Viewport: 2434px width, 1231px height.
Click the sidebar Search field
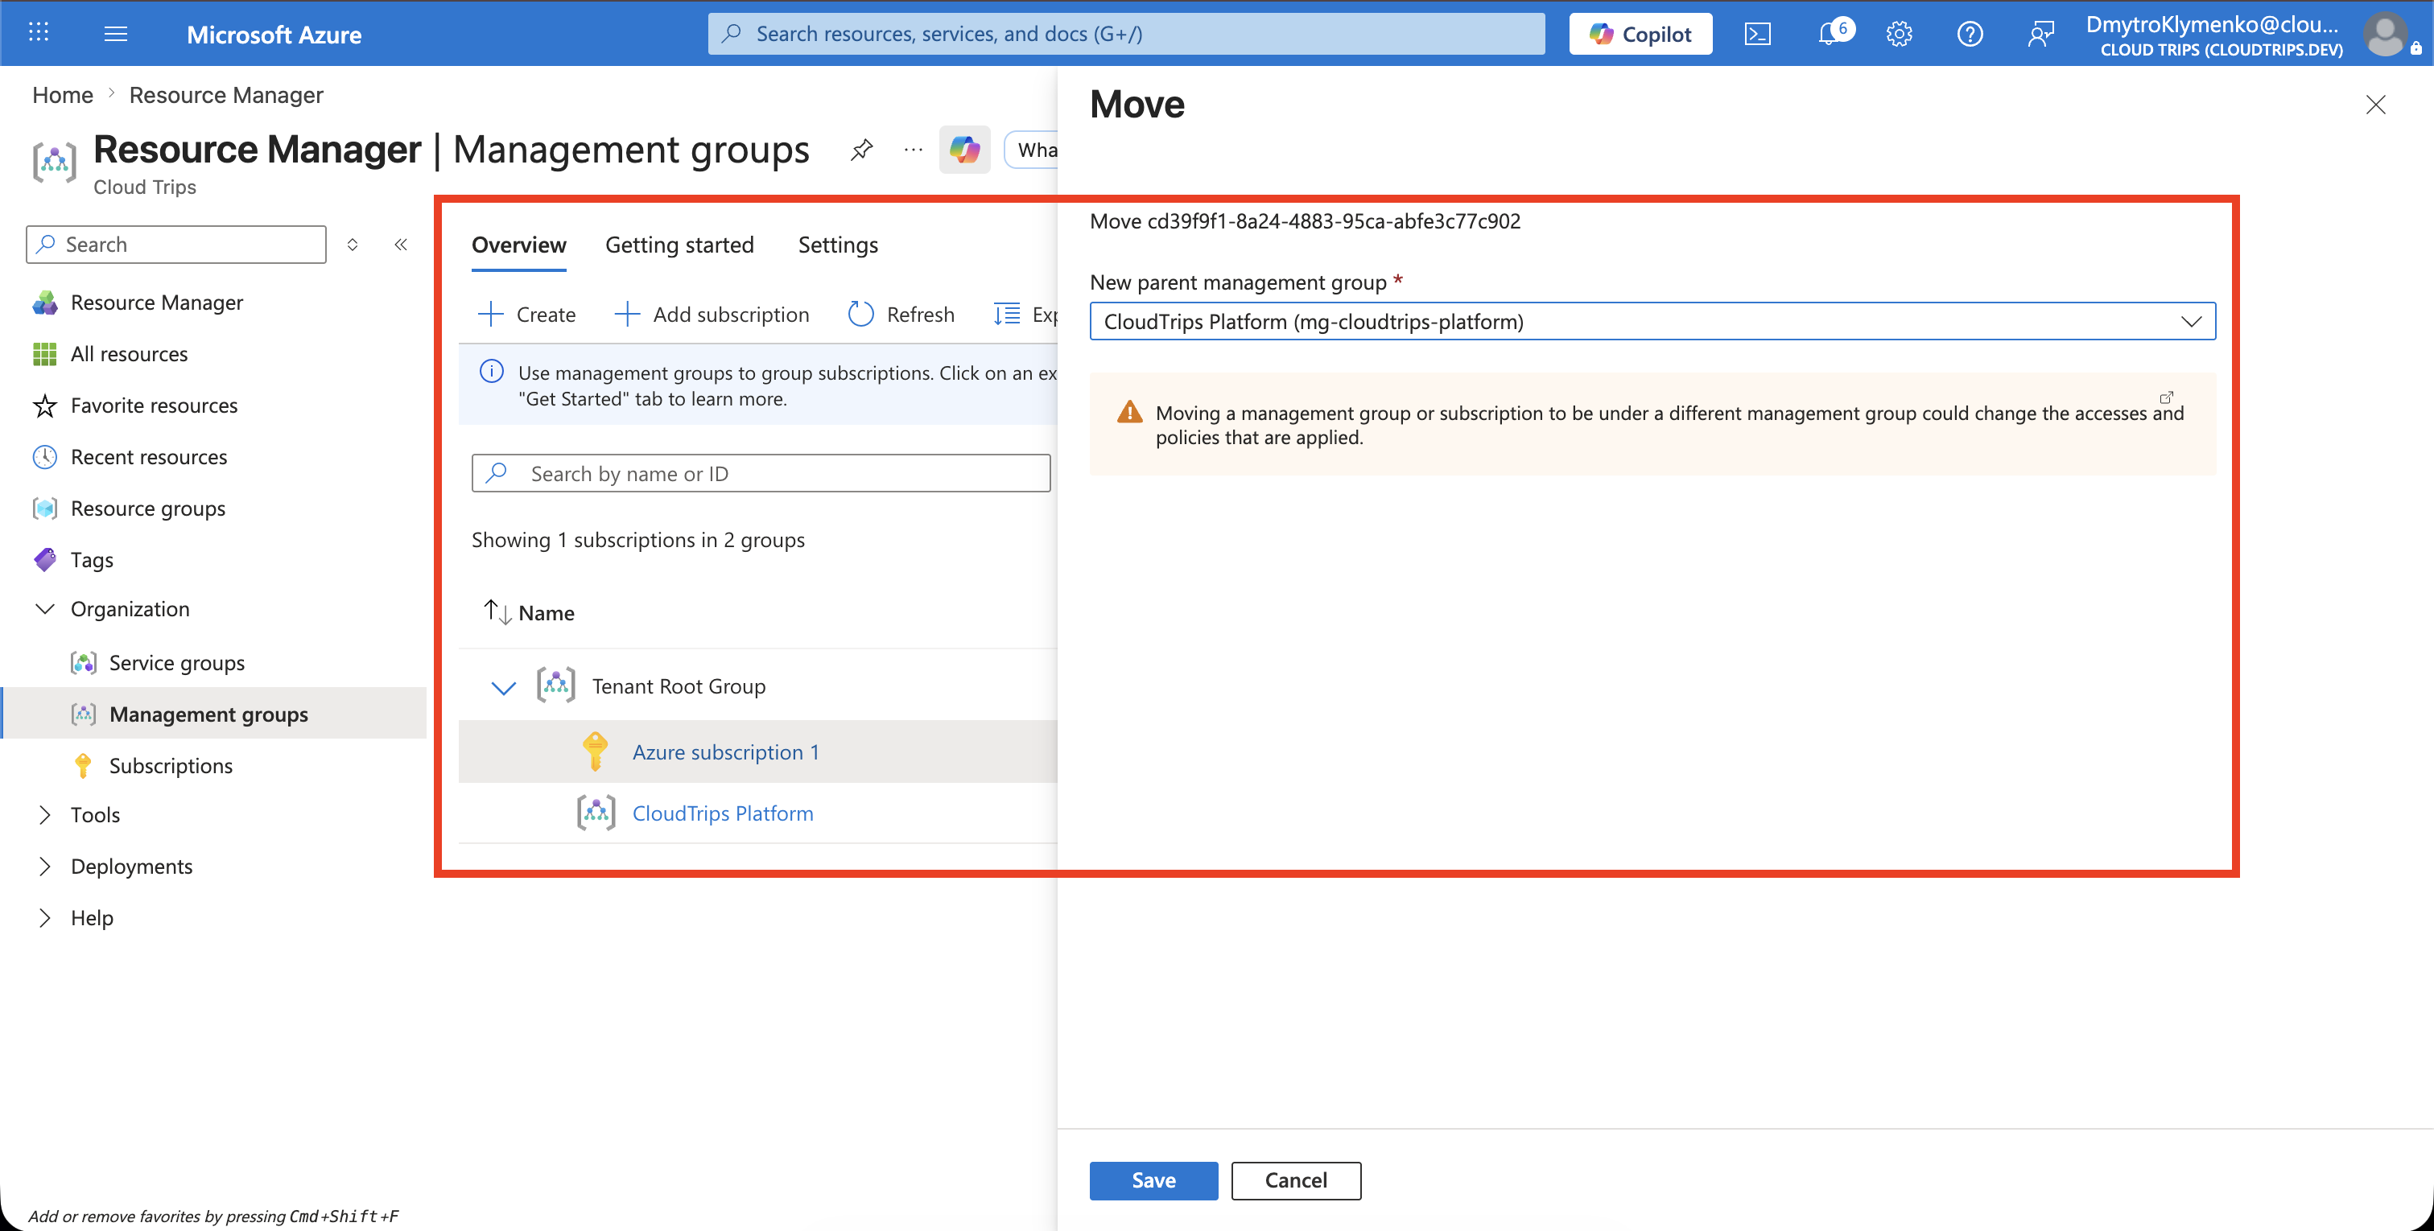coord(177,245)
